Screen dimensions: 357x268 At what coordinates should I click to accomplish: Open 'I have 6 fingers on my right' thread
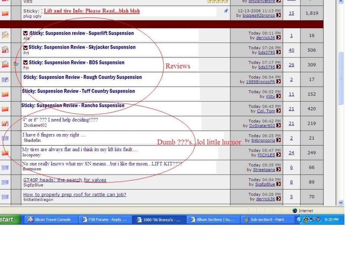pyautogui.click(x=54, y=135)
